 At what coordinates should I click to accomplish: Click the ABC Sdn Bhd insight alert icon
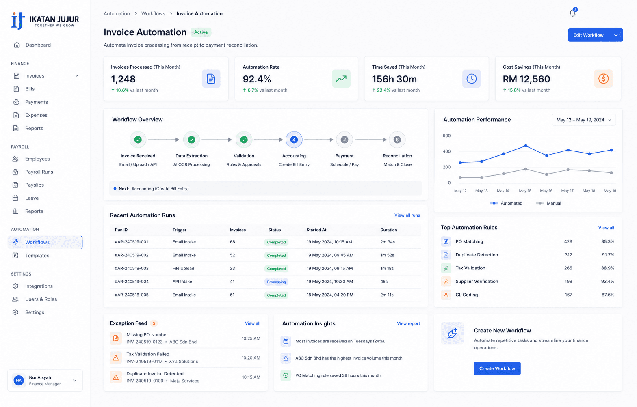click(x=286, y=358)
